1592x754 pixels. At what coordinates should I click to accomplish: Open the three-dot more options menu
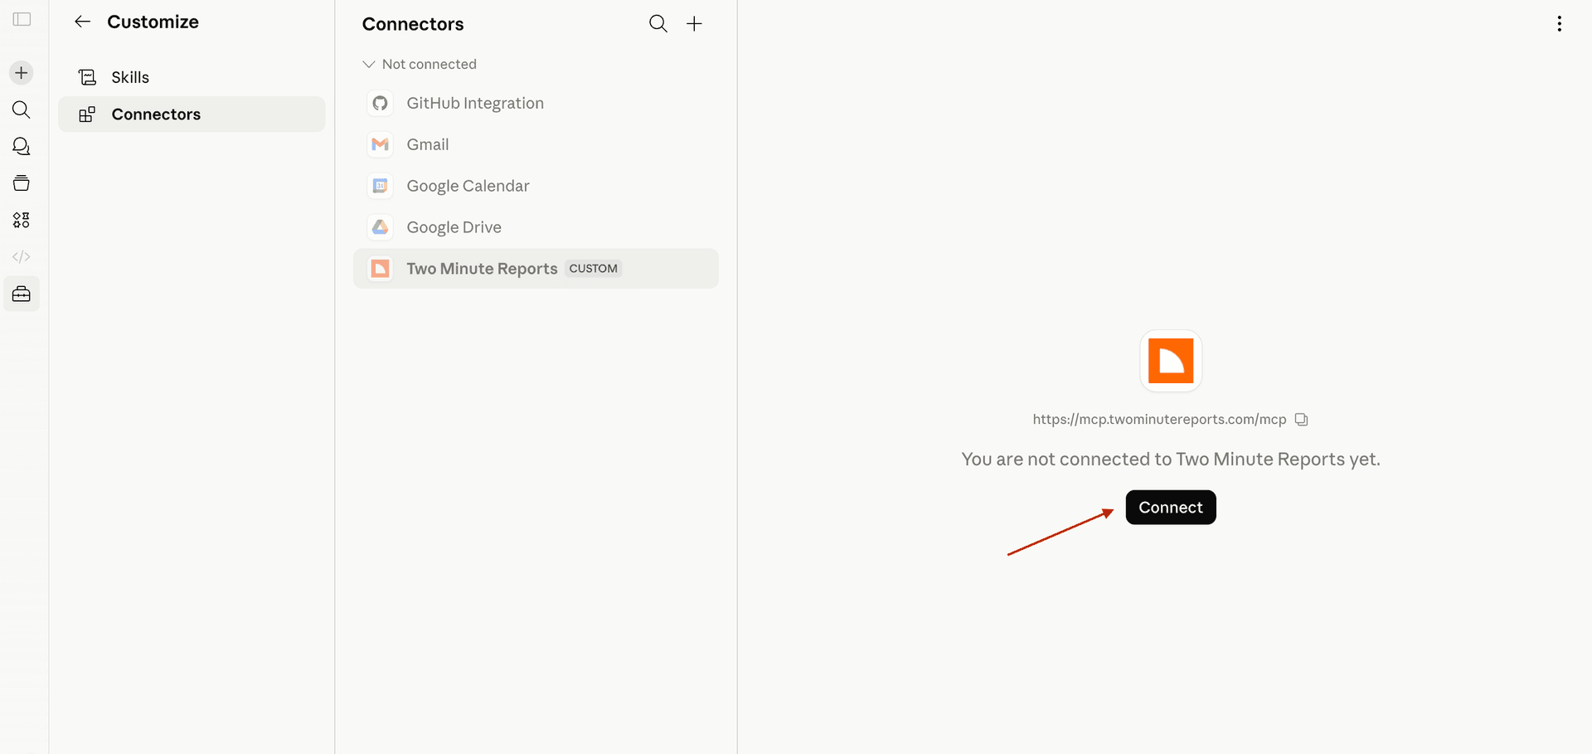click(1560, 24)
